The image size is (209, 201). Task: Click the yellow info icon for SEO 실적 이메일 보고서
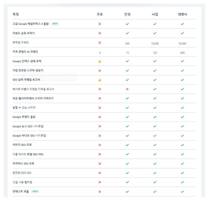[x=100, y=80]
